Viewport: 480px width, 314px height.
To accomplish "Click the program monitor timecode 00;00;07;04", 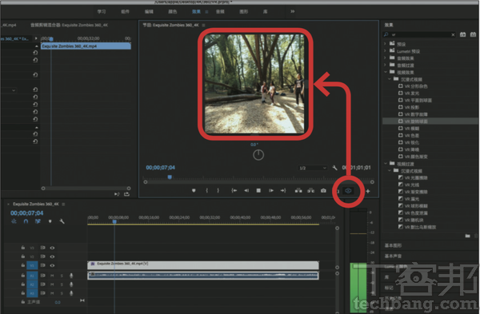I will [x=161, y=168].
